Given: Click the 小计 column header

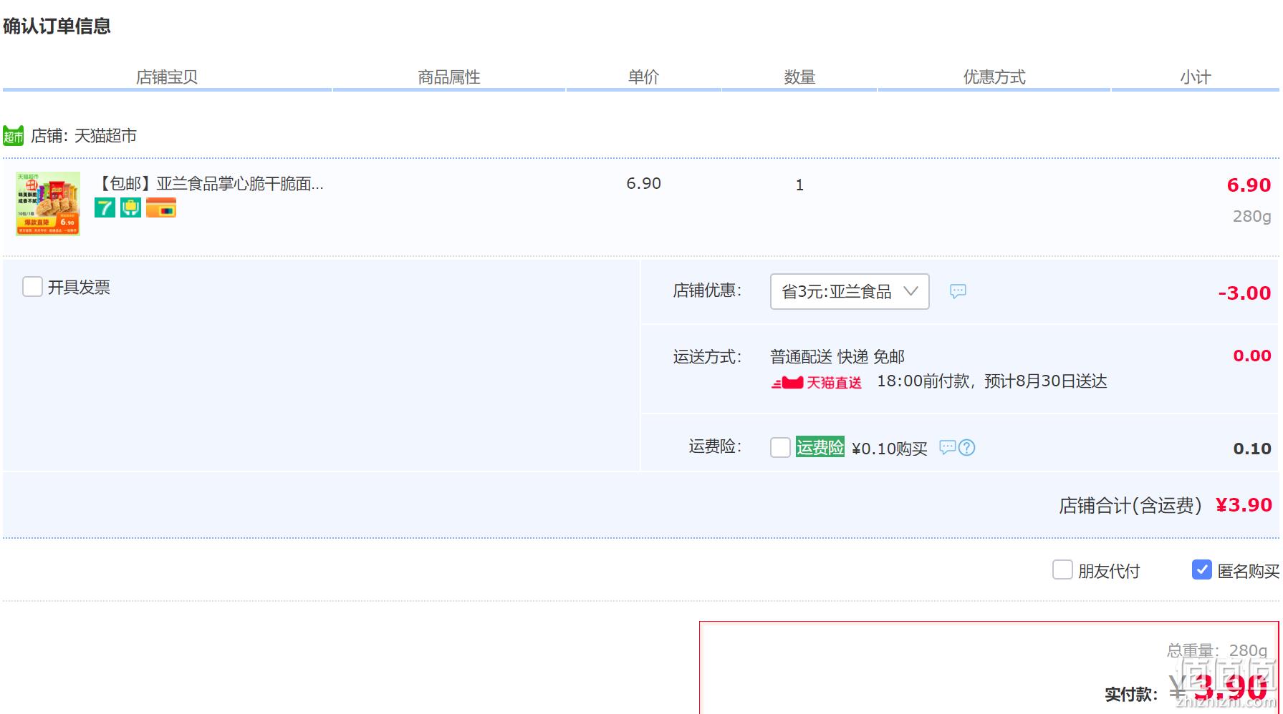Looking at the screenshot, I should (1196, 77).
